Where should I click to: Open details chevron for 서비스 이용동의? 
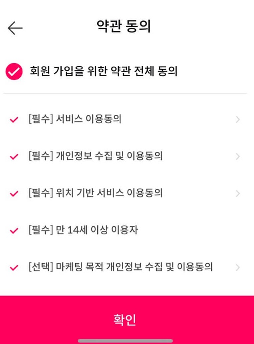tap(237, 120)
